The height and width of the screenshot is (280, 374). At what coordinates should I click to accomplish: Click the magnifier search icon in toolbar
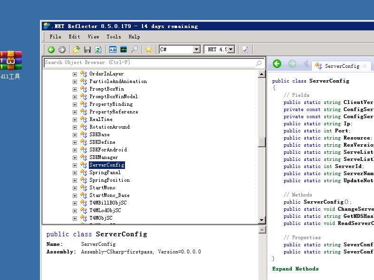tap(134, 49)
